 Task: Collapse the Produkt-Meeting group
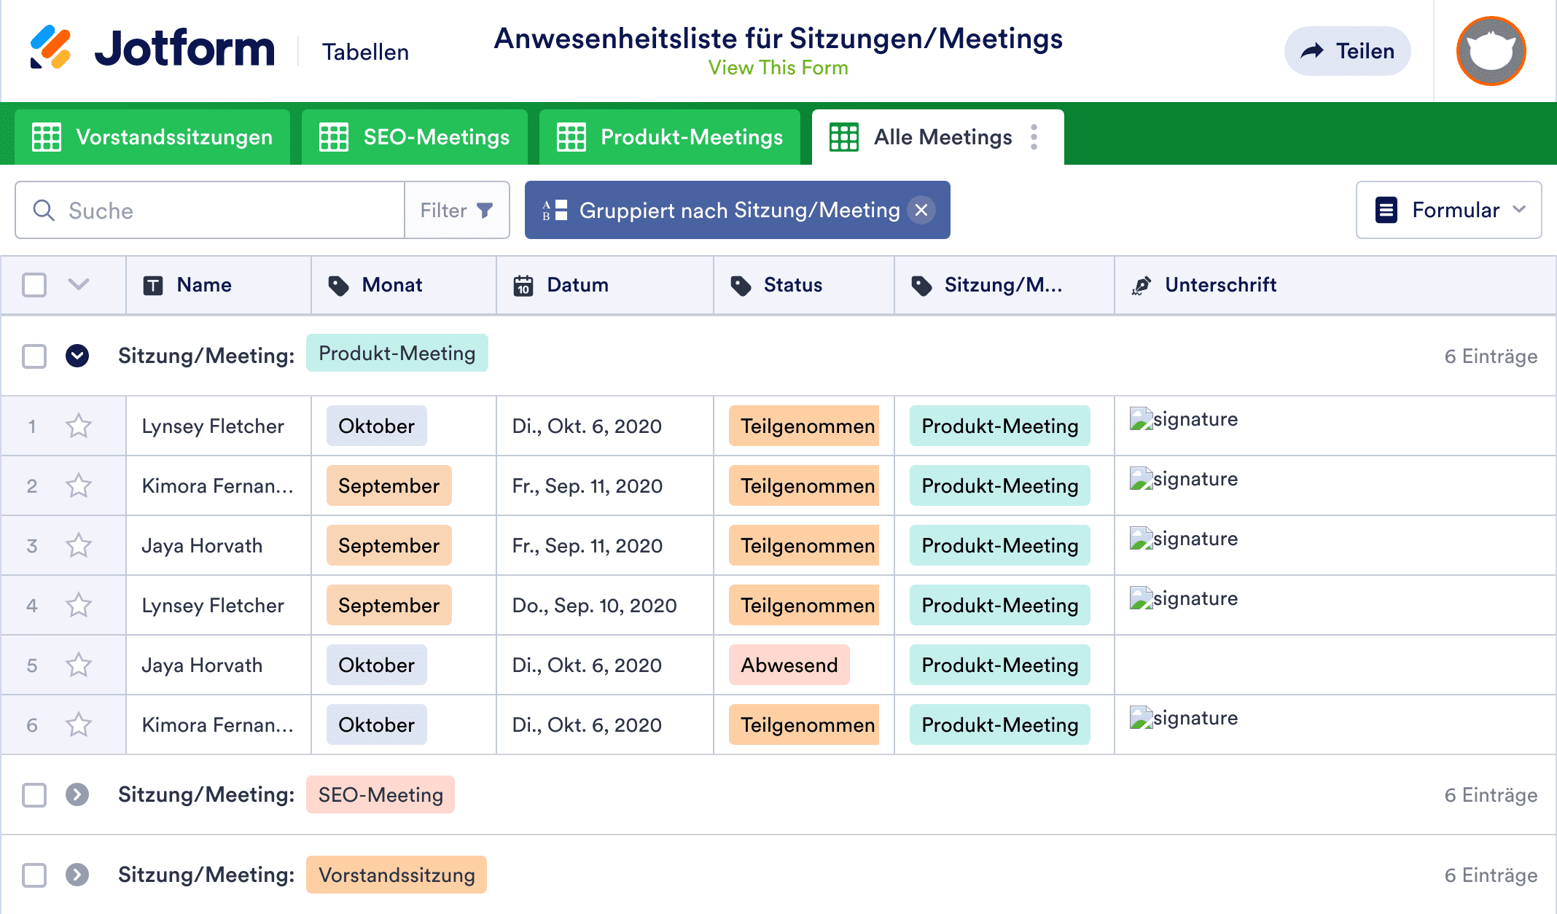tap(78, 356)
